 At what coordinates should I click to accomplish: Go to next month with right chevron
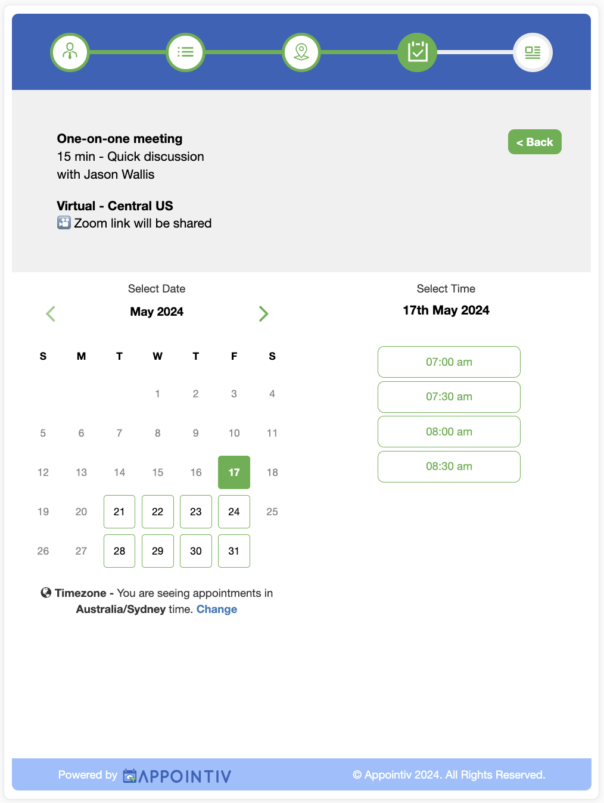tap(263, 313)
